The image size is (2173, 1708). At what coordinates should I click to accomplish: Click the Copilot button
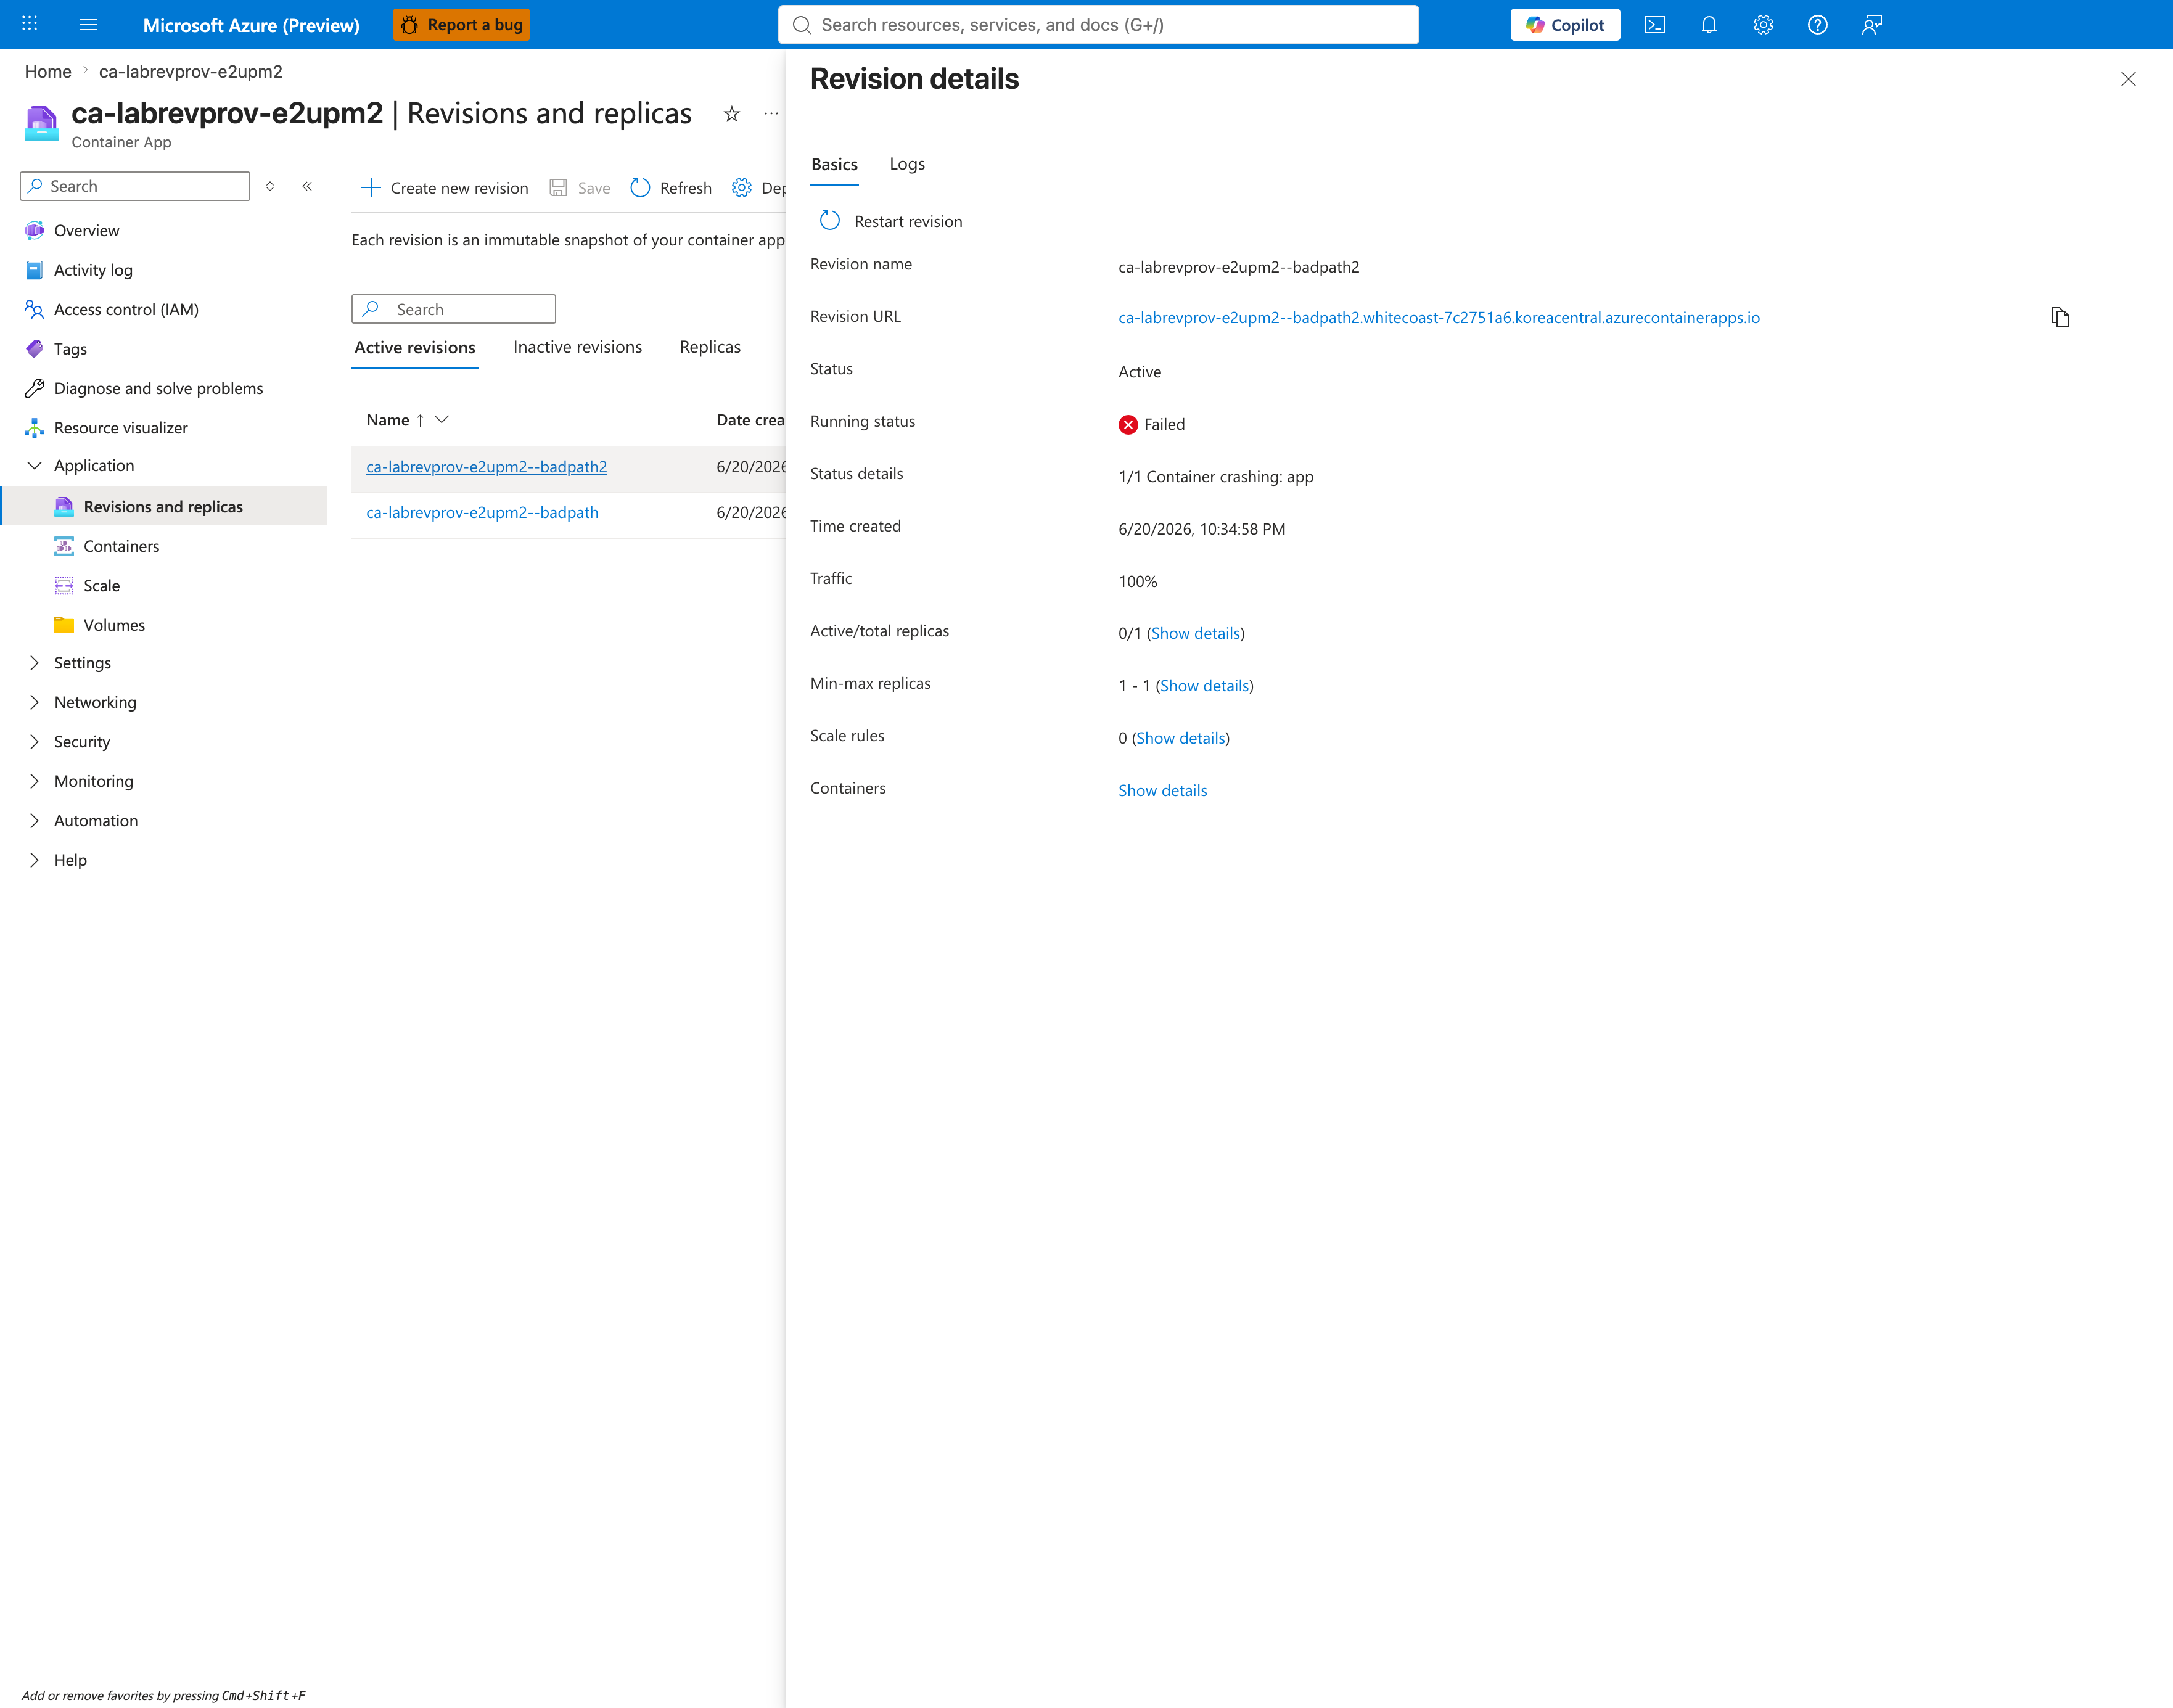(1565, 25)
